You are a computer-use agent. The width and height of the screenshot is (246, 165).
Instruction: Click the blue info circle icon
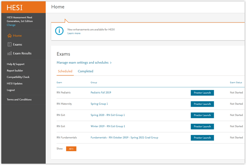pyautogui.click(x=59, y=31)
